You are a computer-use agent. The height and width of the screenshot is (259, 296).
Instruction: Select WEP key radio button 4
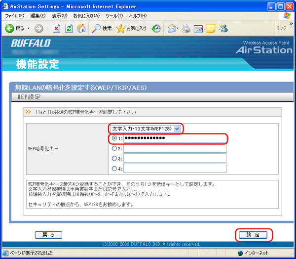coord(114,168)
